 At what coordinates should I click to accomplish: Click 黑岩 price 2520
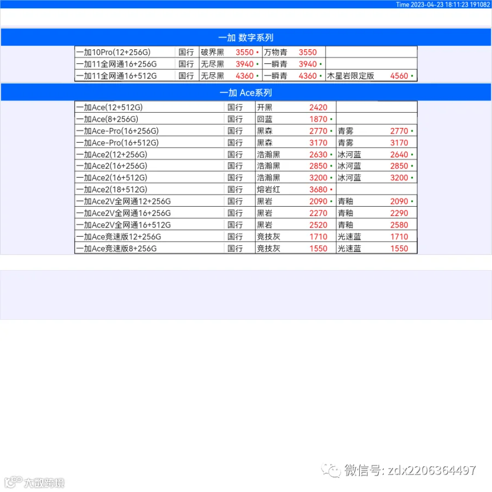[318, 225]
